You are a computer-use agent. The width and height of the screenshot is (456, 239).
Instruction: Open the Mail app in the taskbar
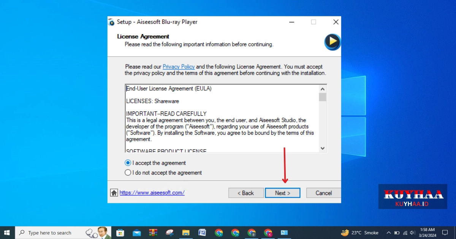pyautogui.click(x=137, y=233)
